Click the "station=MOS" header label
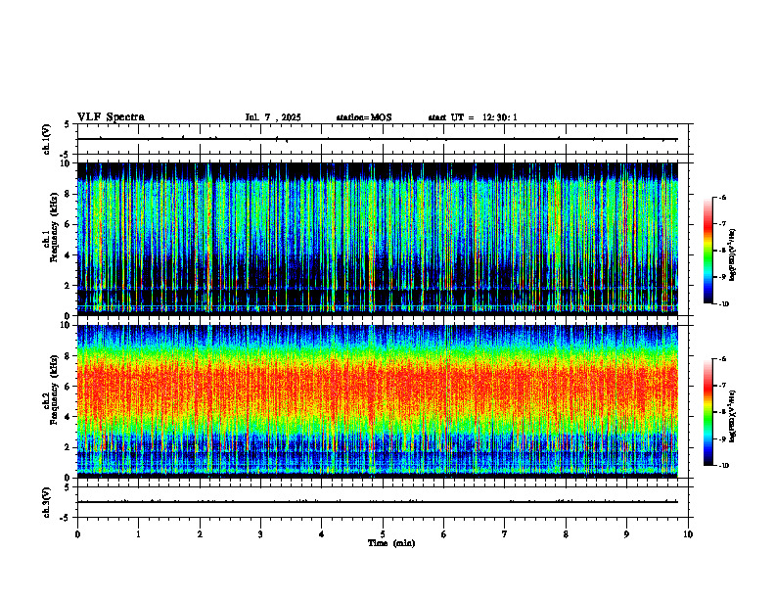The width and height of the screenshot is (775, 599). [364, 117]
